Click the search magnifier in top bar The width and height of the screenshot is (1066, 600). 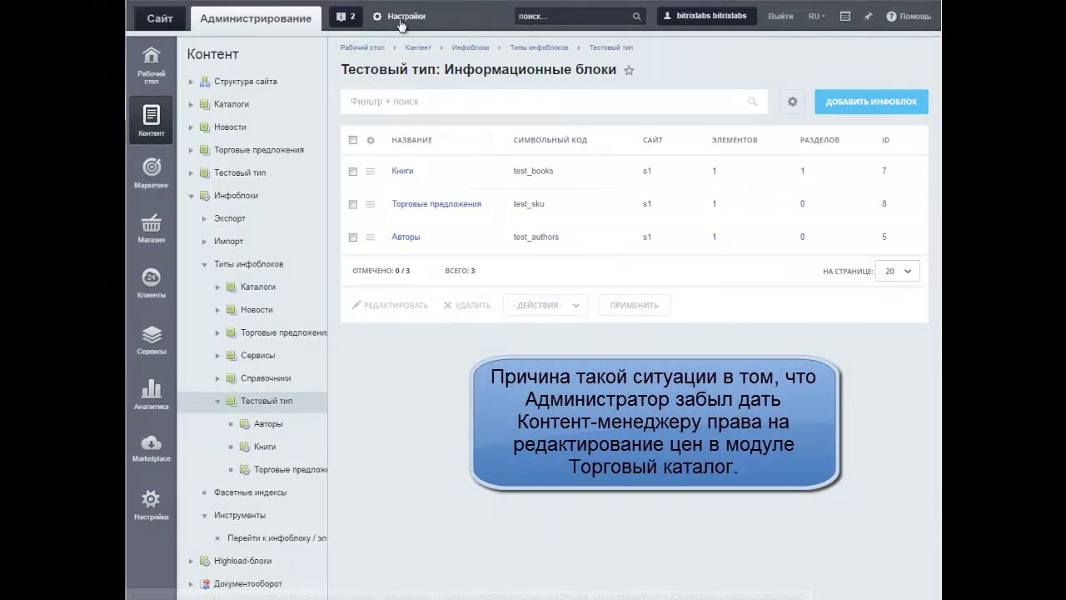[636, 16]
